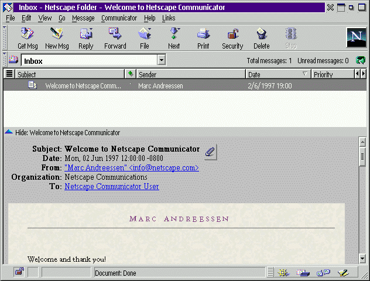Open the Edit menu

26,18
